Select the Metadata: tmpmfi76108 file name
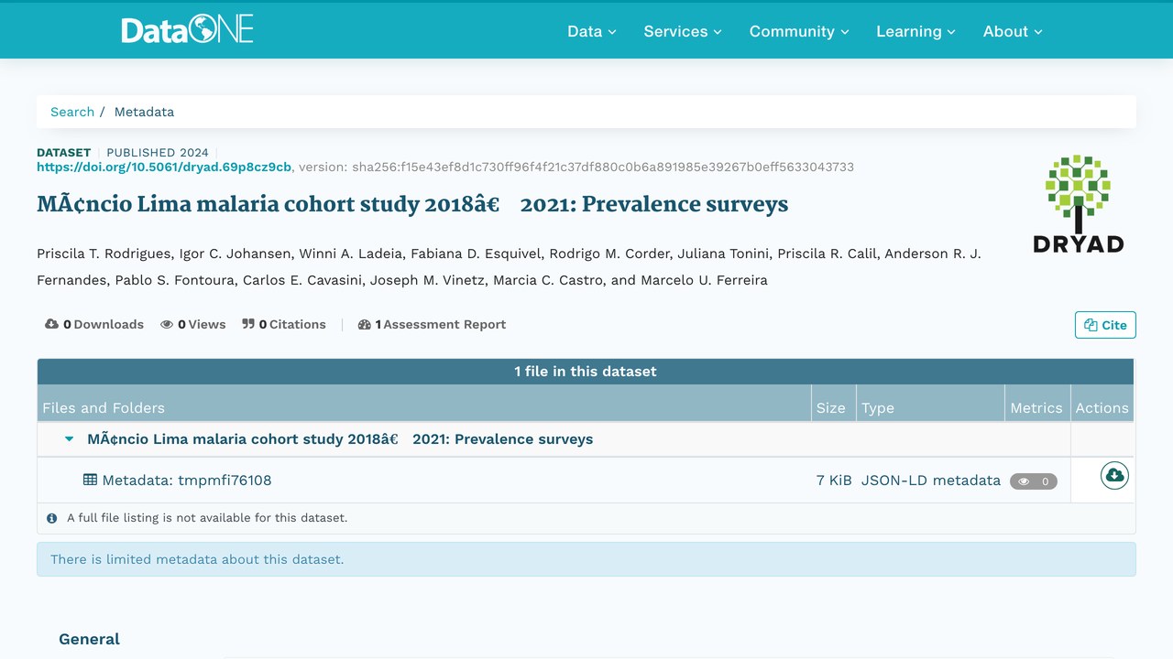The width and height of the screenshot is (1173, 659). 187,481
